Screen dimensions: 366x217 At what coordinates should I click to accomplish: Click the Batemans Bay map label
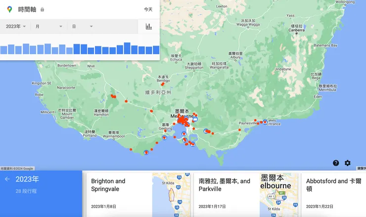tap(325, 45)
